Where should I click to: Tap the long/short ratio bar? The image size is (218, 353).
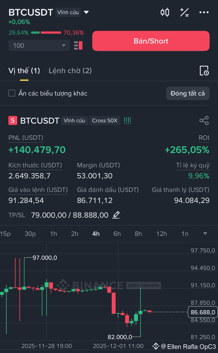tap(46, 33)
